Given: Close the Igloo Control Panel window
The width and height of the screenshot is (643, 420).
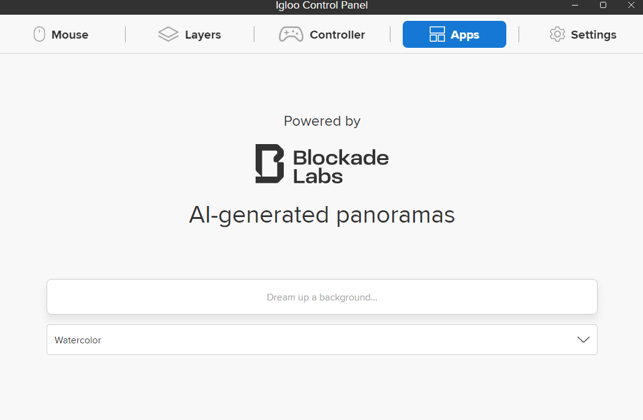Looking at the screenshot, I should 631,5.
